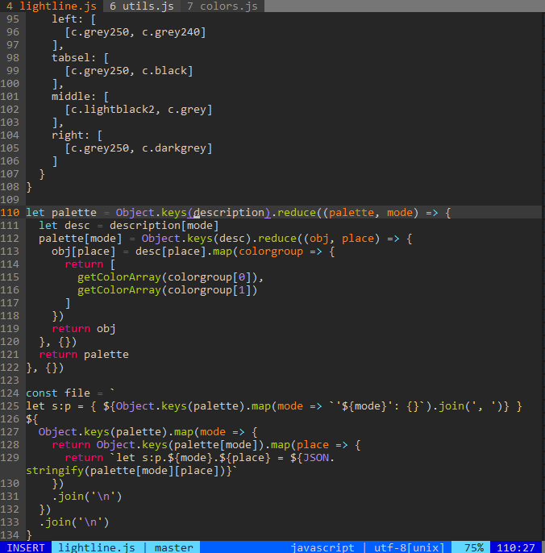Click the INSERT mode indicator
This screenshot has height=553, width=545.
(26, 547)
